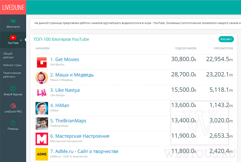Click the Маша и Медведь avatar
The width and height of the screenshot is (241, 162).
pos(42,78)
